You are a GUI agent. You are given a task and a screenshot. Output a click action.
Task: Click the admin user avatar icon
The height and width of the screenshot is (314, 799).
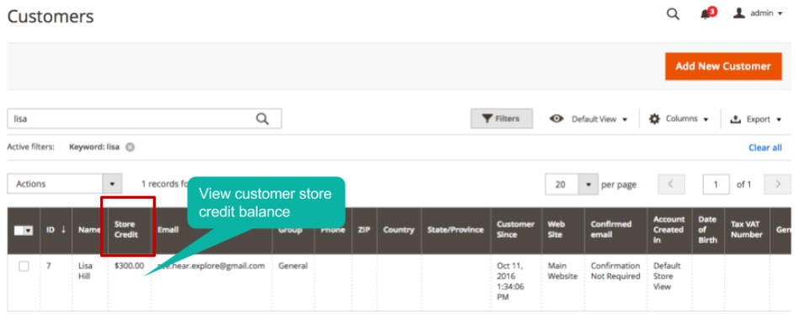click(739, 13)
